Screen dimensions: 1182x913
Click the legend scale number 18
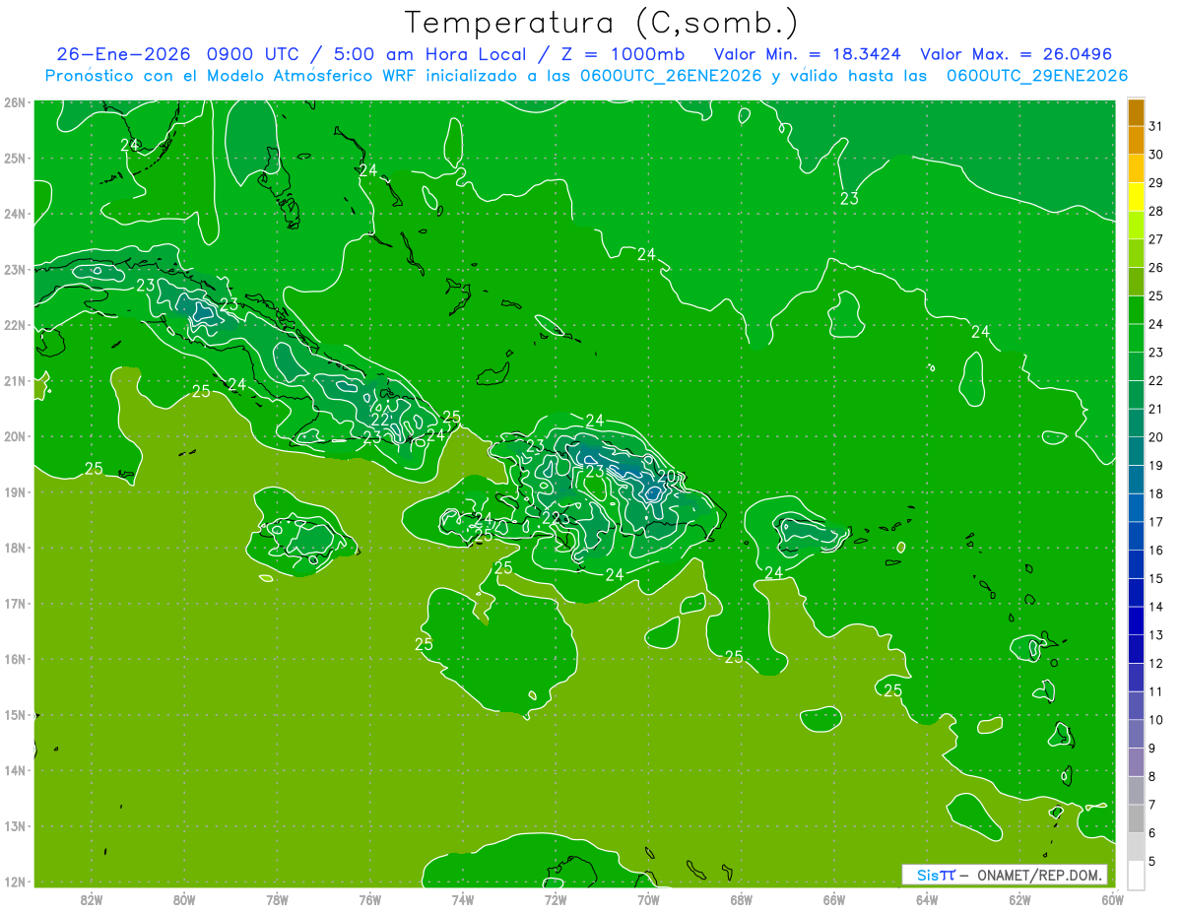[x=1156, y=493]
